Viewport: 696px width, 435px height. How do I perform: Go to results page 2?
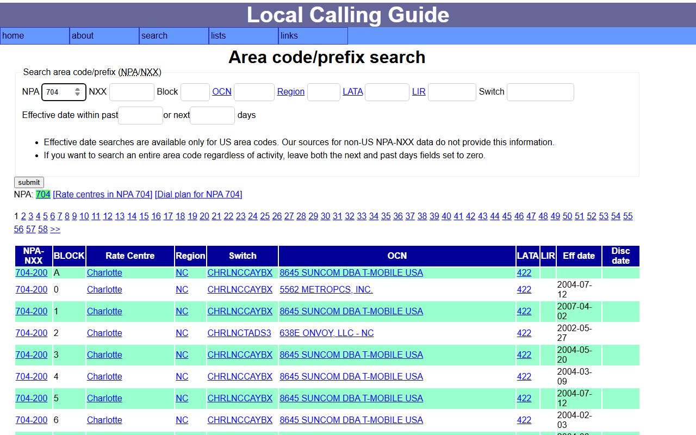click(23, 216)
